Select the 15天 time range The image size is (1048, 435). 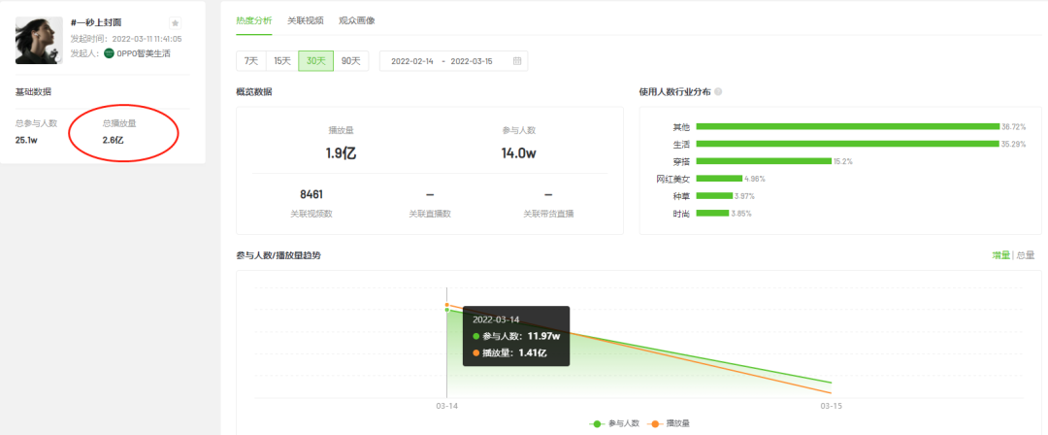(x=282, y=61)
